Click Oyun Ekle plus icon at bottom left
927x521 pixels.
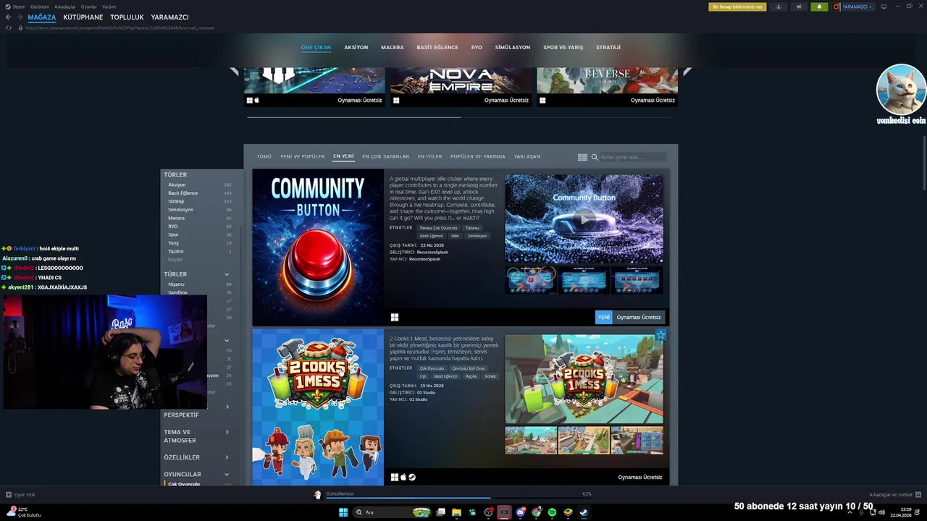[9, 495]
